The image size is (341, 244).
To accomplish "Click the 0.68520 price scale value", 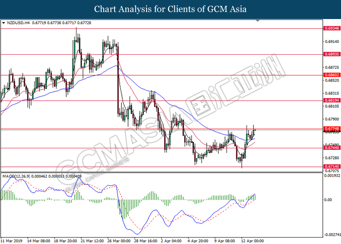I will (332, 81).
